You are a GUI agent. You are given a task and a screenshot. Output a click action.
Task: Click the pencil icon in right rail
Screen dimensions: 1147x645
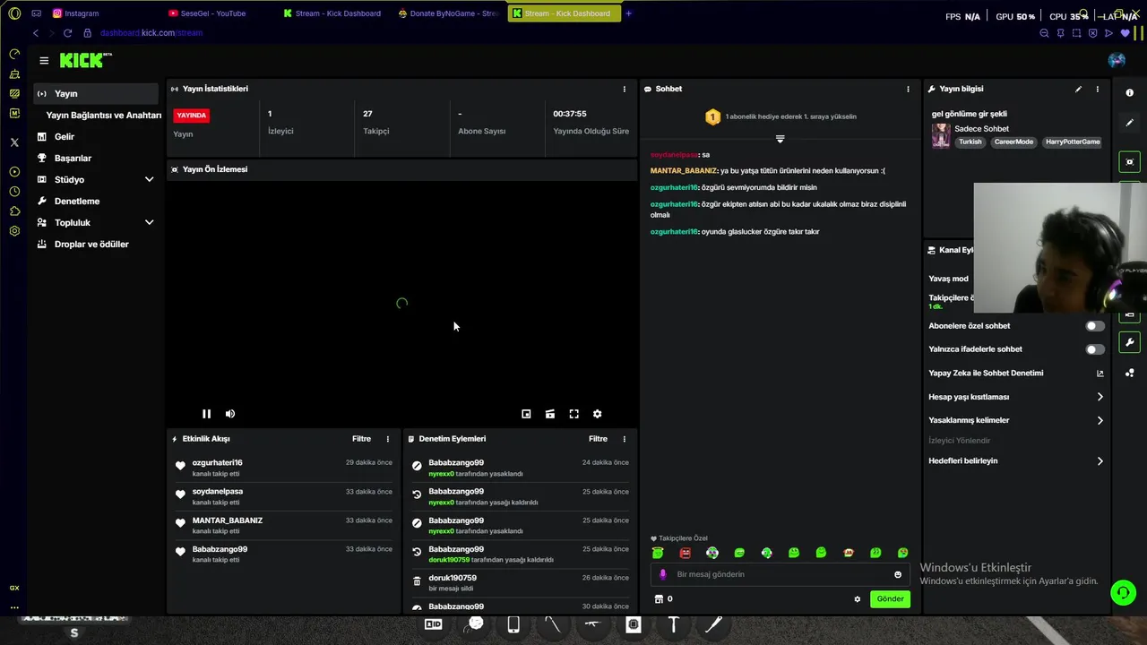[x=1129, y=122]
